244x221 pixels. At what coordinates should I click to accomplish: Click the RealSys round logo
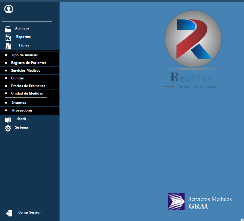tap(193, 39)
